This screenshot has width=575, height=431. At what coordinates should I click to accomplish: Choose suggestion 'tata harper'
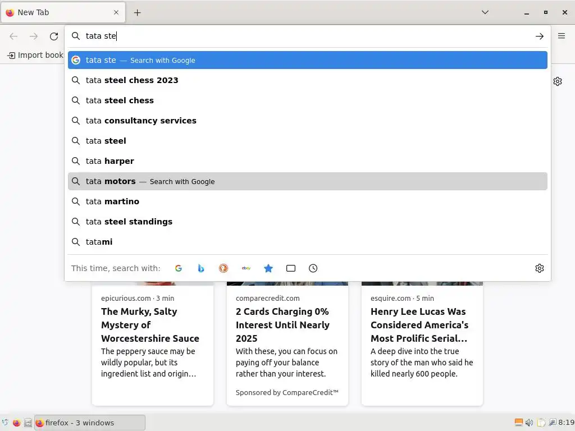(x=307, y=161)
